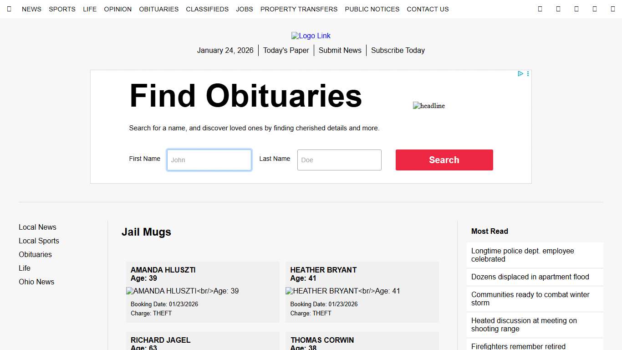Click the ad's three-dot options icon
The image size is (622, 350).
[x=528, y=74]
